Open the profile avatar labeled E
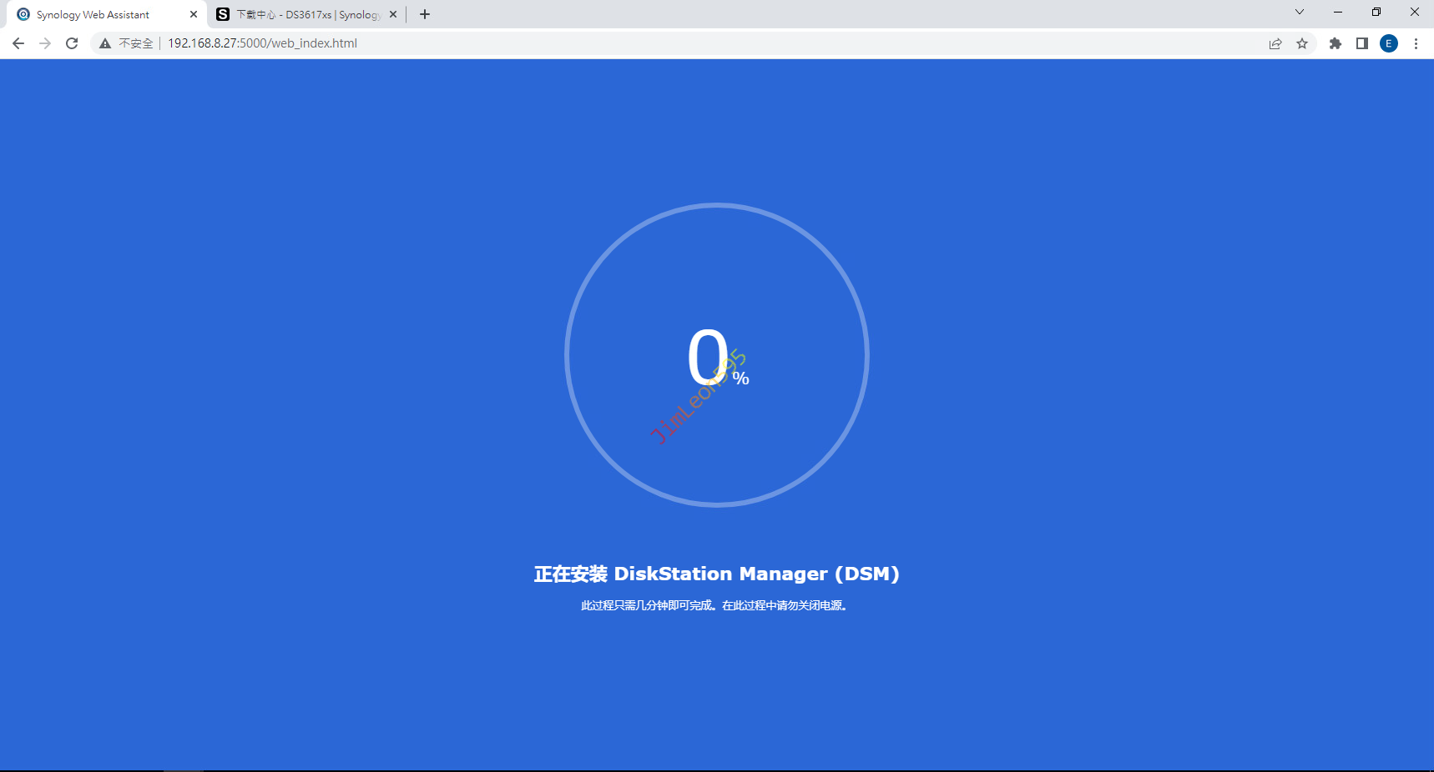 (x=1389, y=43)
